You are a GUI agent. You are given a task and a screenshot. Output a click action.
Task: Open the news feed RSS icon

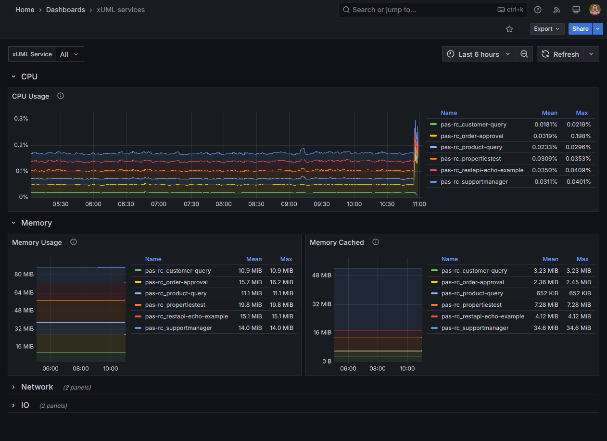(x=557, y=10)
